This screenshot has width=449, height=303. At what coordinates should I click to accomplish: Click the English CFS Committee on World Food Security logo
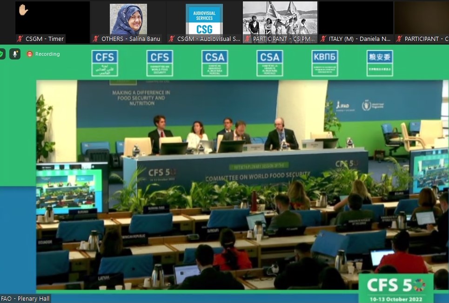pyautogui.click(x=160, y=63)
